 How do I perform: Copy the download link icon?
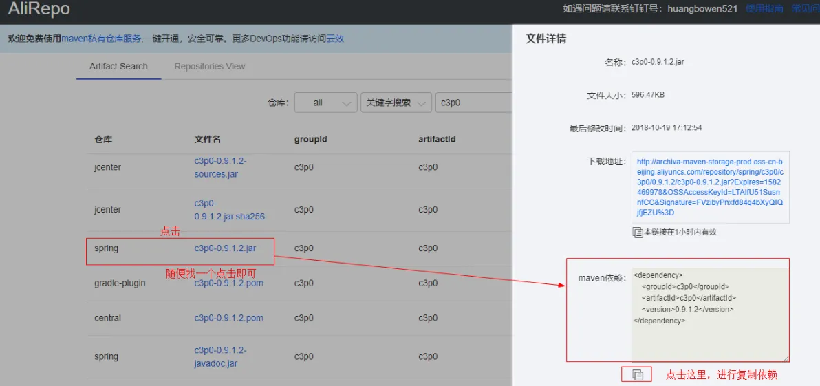638,232
